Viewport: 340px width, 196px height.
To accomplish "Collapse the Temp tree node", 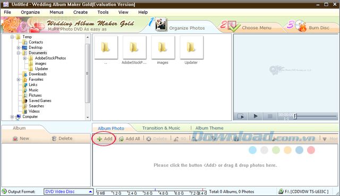I will 12,37.
